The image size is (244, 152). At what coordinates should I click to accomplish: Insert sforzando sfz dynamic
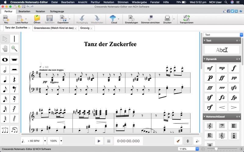(234, 88)
